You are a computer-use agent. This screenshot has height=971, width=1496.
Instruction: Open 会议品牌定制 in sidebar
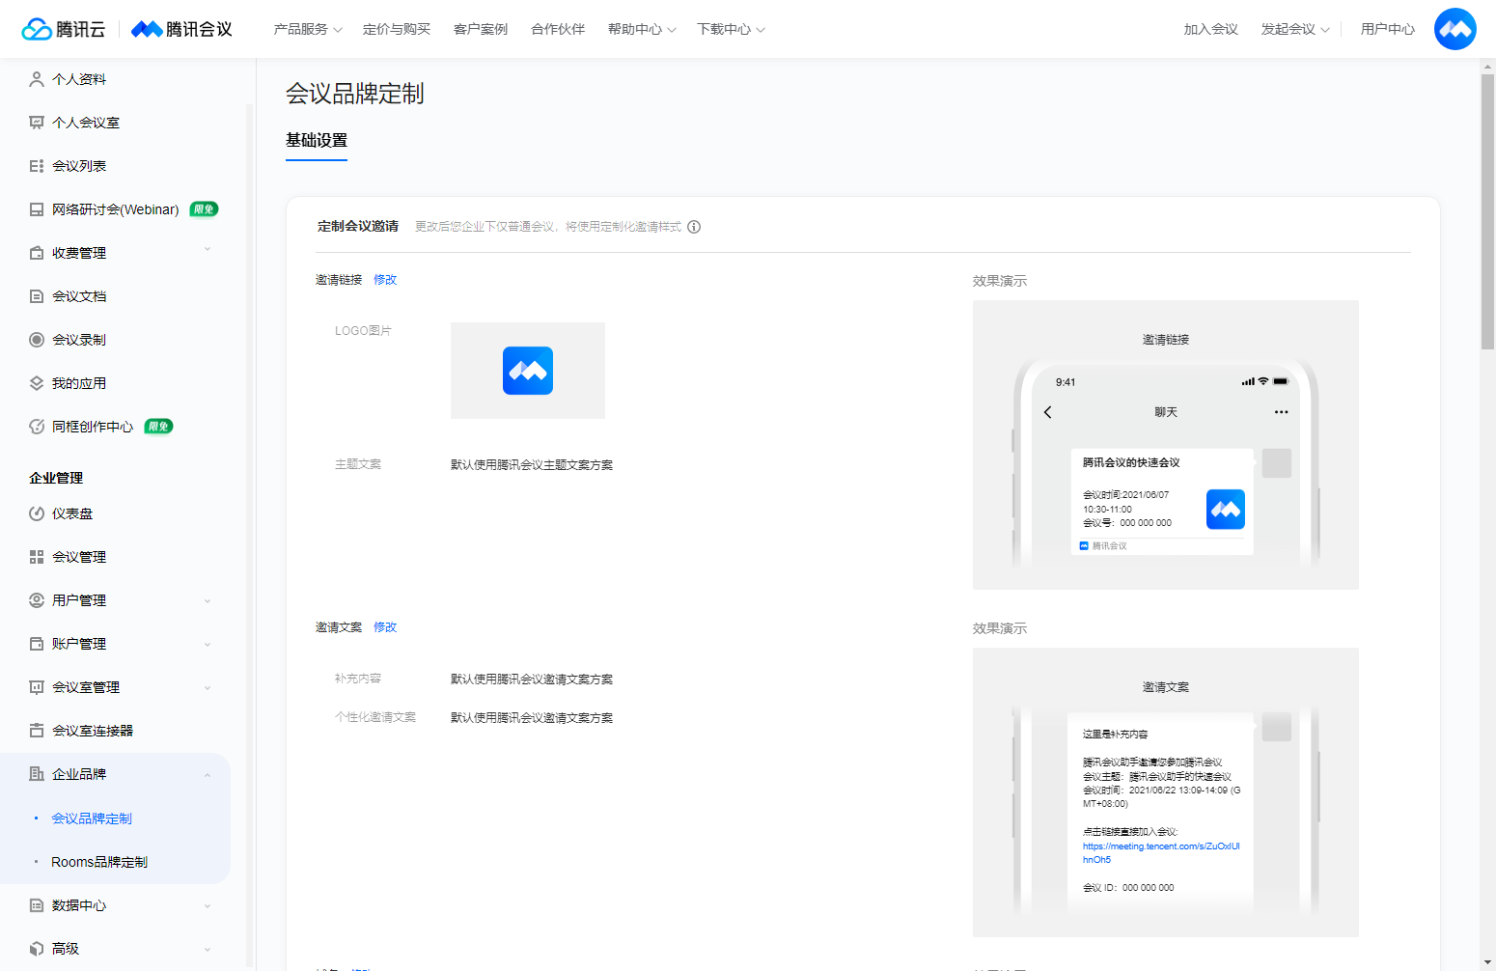92,818
